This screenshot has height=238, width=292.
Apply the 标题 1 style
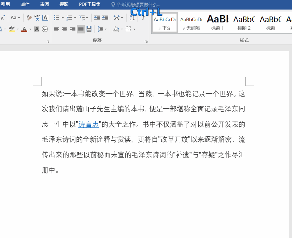point(217,22)
